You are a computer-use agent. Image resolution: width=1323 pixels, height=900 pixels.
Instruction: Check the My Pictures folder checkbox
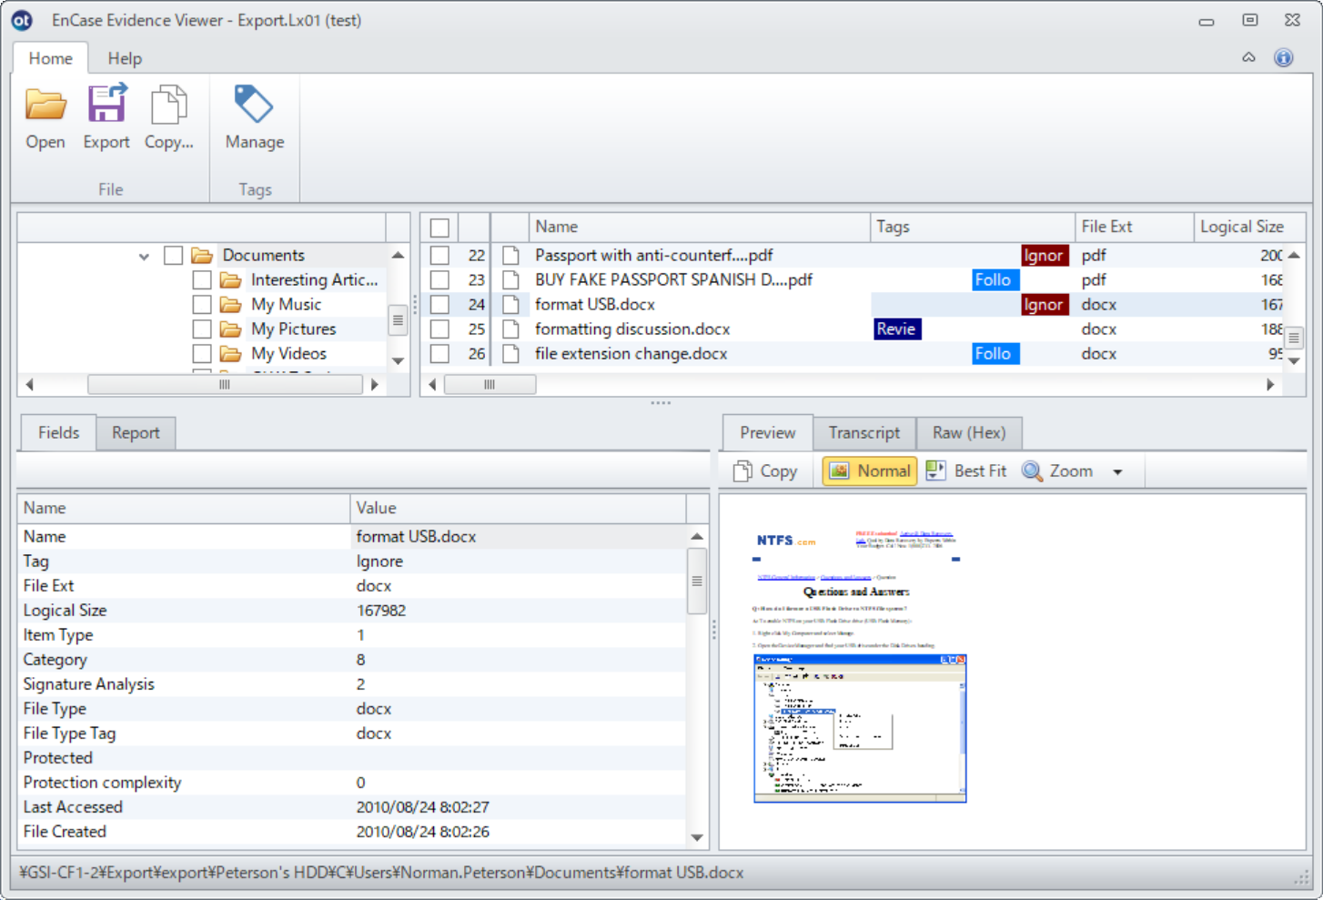pos(202,329)
